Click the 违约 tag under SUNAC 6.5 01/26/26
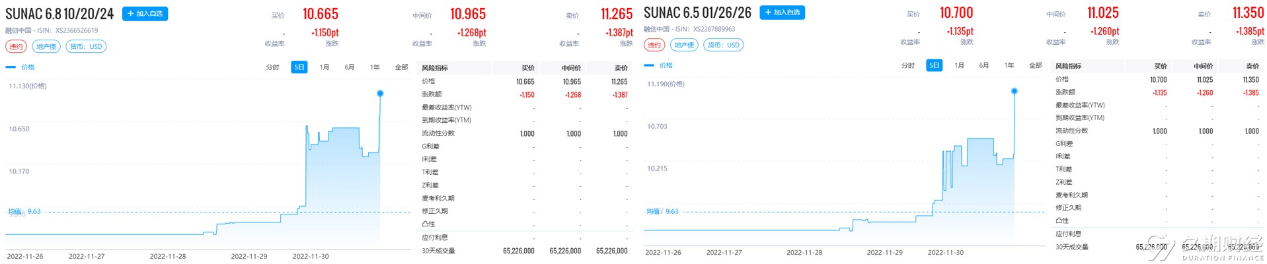The image size is (1267, 264). 654,45
